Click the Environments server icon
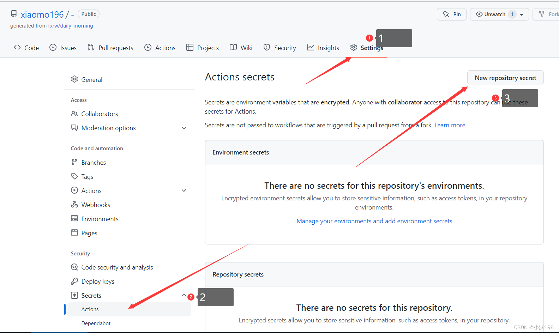The height and width of the screenshot is (333, 559). tap(74, 218)
